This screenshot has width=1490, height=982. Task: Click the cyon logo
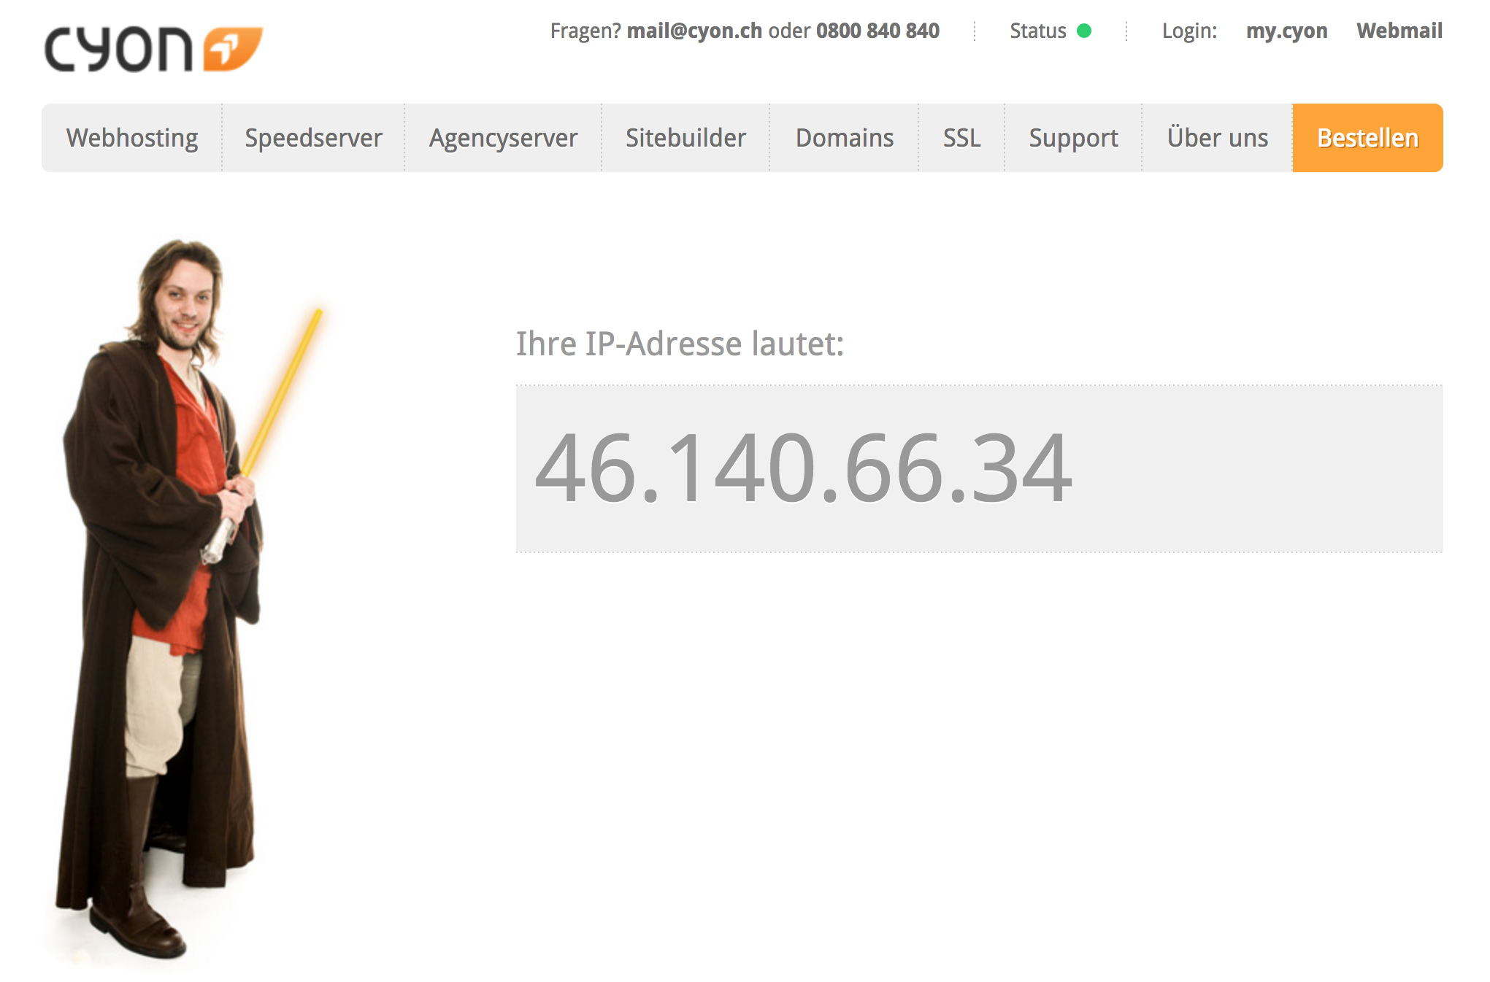[x=153, y=50]
